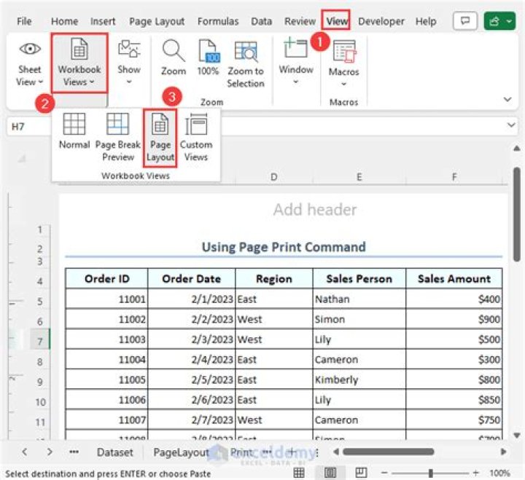Select Normal workbook view

(74, 131)
